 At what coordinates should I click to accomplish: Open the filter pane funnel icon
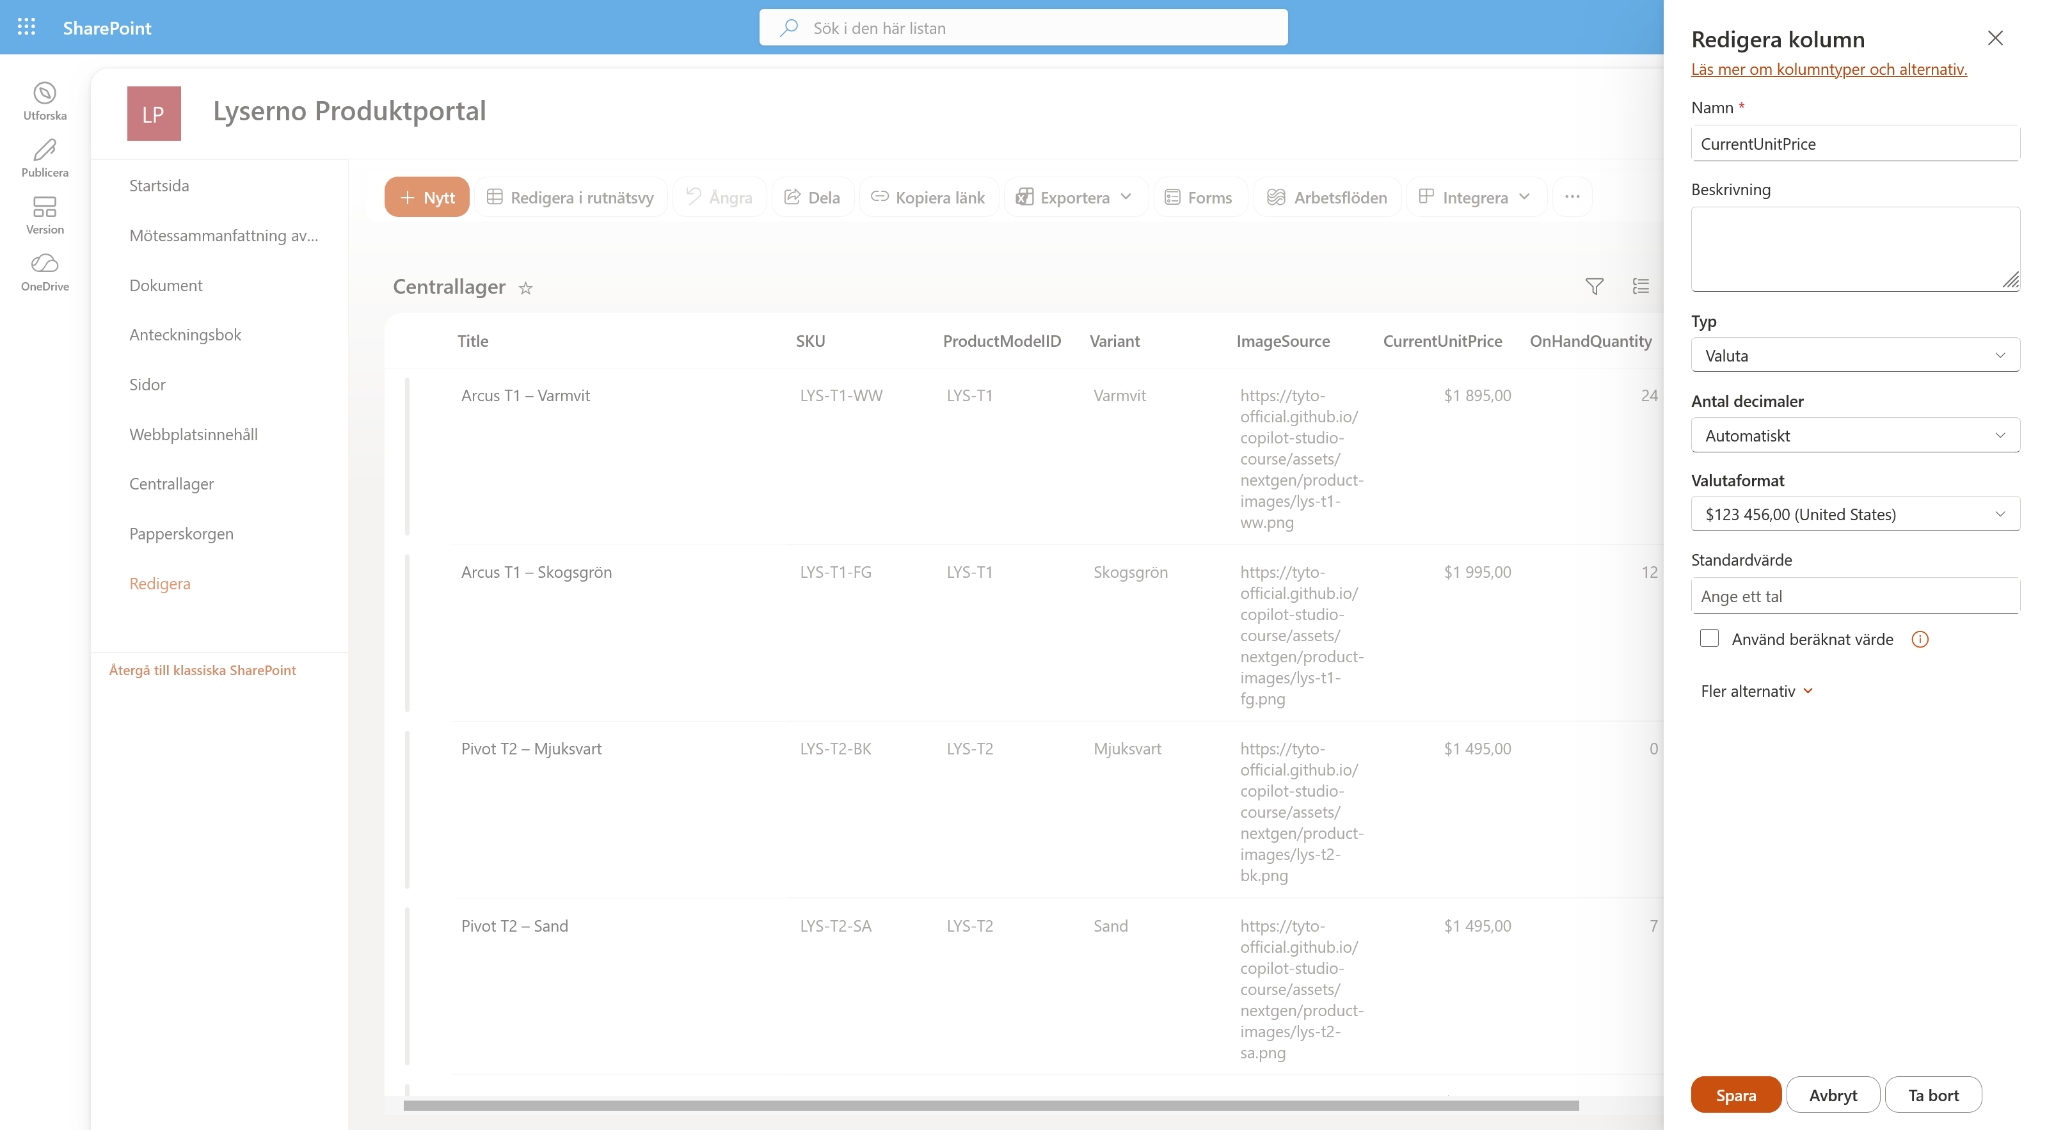pos(1594,286)
